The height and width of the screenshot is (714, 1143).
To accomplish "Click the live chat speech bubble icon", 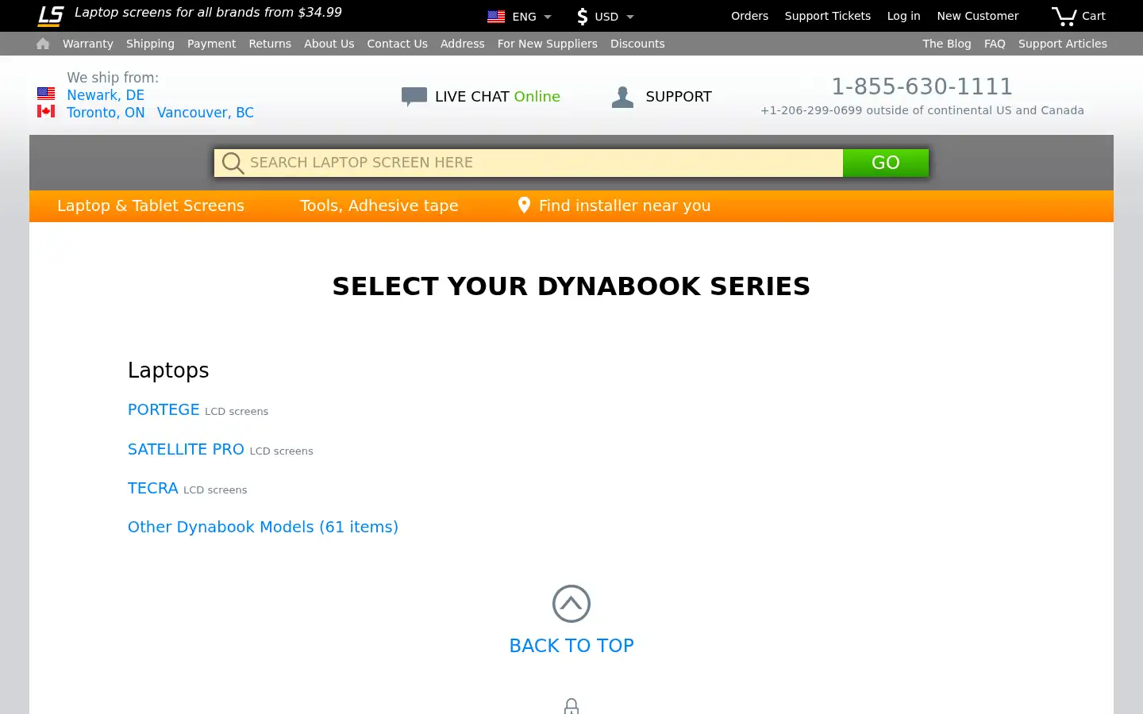I will [x=414, y=97].
